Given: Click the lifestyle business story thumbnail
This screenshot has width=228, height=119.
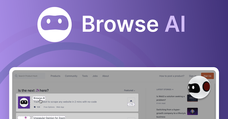Looking at the screenshot, I should point(192,111).
